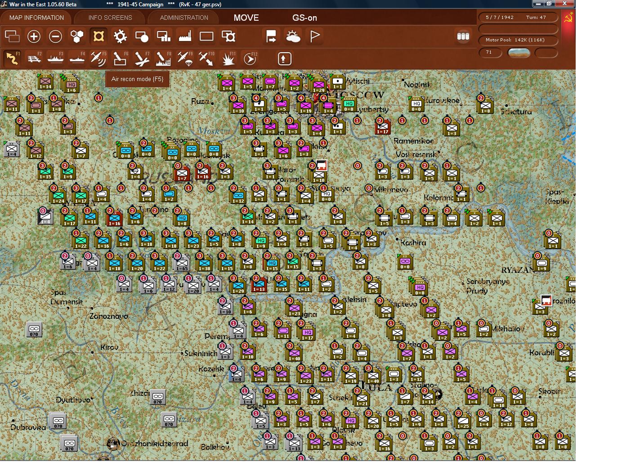Select the red unit counter labeled 1=7
Image resolution: width=622 pixels, height=467 pixels.
(181, 172)
